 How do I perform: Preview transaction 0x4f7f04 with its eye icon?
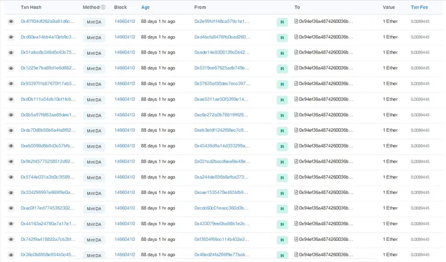tap(11, 22)
